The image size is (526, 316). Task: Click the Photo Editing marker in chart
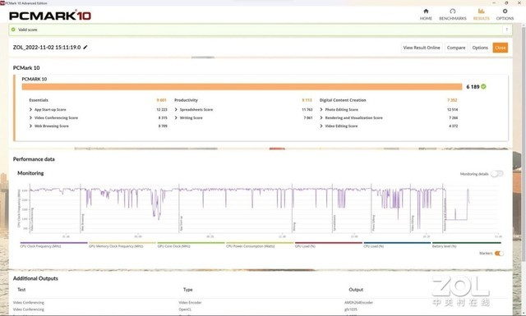[374, 223]
